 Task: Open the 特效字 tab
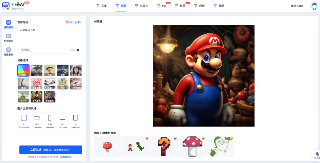142,6
